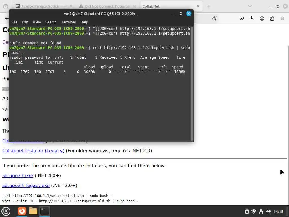Open the Collabnet Installer (Legacy) link
This screenshot has height=217, width=289.
tap(33, 151)
